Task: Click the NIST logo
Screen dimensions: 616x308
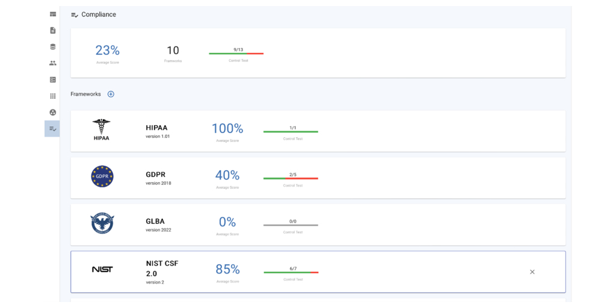Action: pos(102,269)
